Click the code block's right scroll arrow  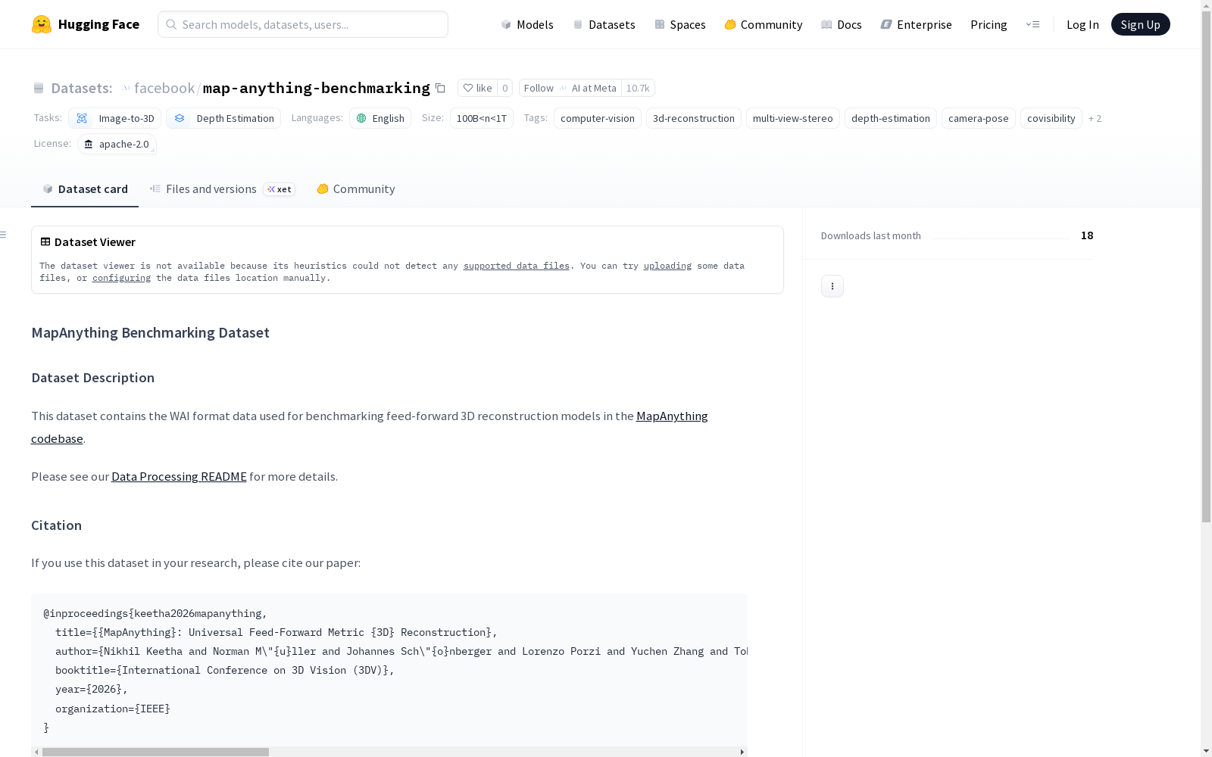click(742, 752)
